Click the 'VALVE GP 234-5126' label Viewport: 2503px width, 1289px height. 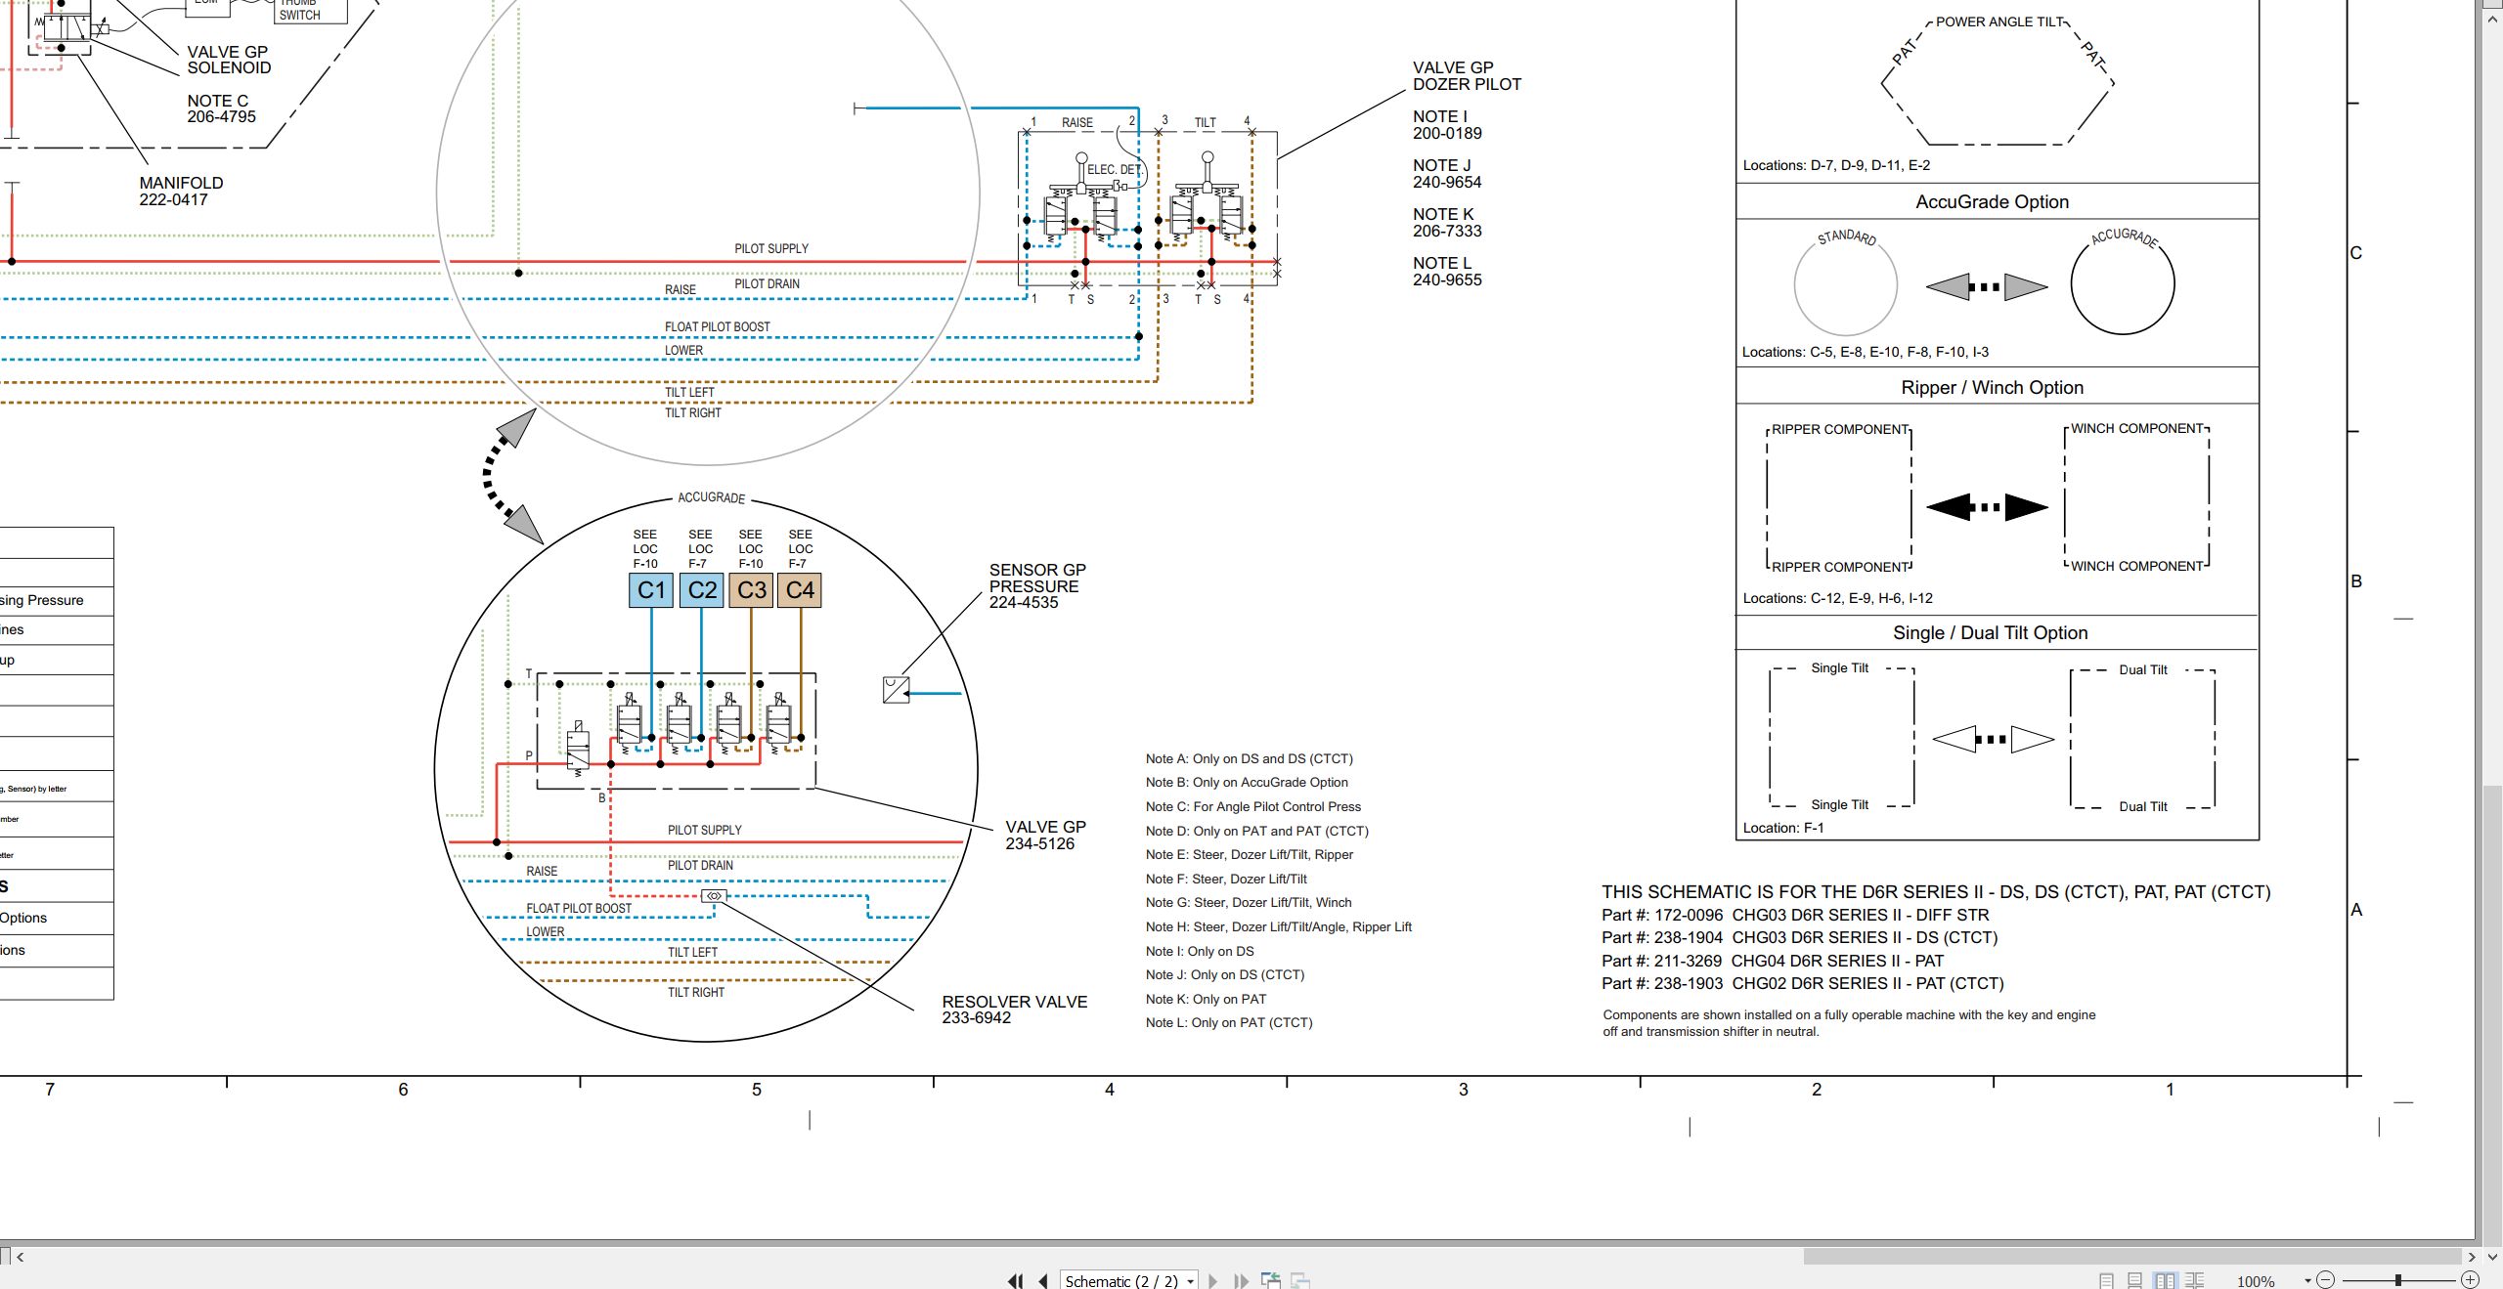(1045, 836)
